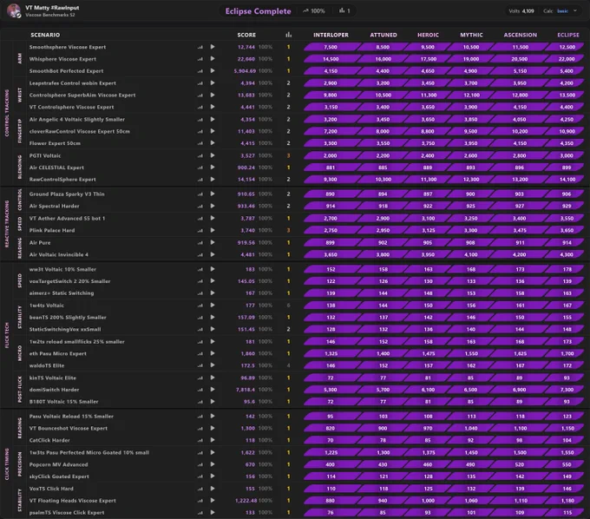Open stats chart for Pasu Voltaic Reload 15% Smaller

point(200,417)
